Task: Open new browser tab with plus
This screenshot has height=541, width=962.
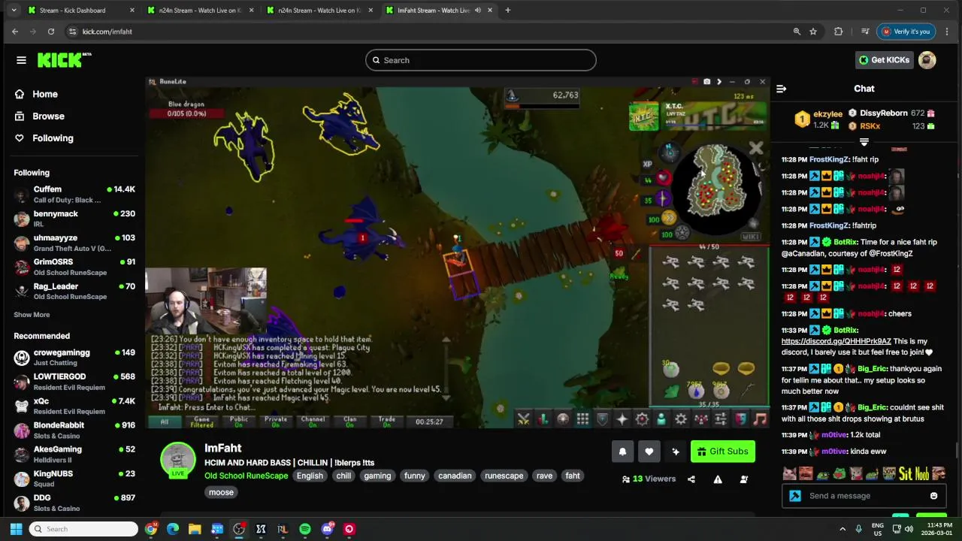Action: click(x=507, y=11)
